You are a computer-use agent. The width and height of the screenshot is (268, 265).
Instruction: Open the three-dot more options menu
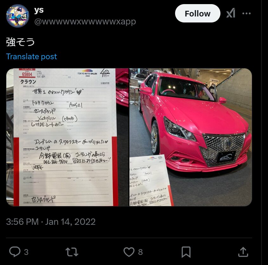(246, 13)
